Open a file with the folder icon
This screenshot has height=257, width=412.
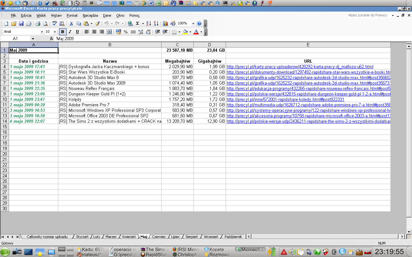tap(14, 23)
